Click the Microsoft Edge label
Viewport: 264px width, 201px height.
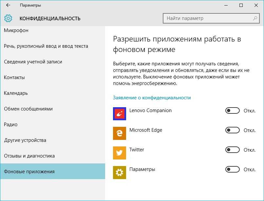[146, 130]
